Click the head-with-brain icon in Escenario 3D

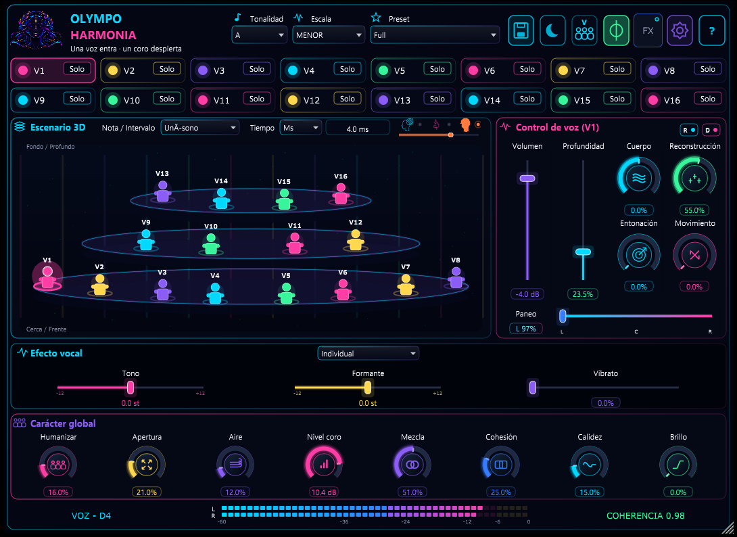pyautogui.click(x=407, y=124)
